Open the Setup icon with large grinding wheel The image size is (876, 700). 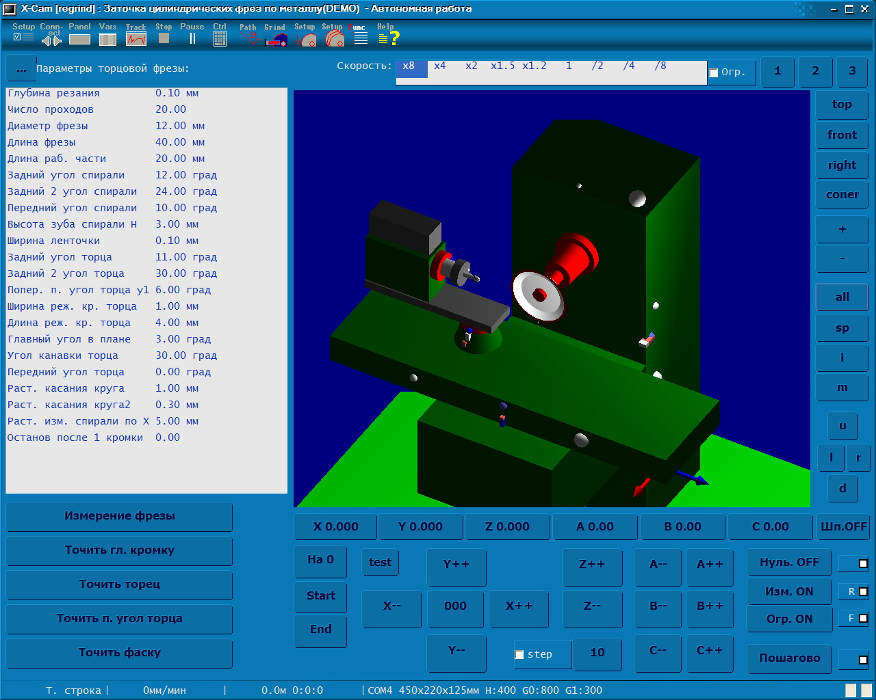click(x=333, y=34)
